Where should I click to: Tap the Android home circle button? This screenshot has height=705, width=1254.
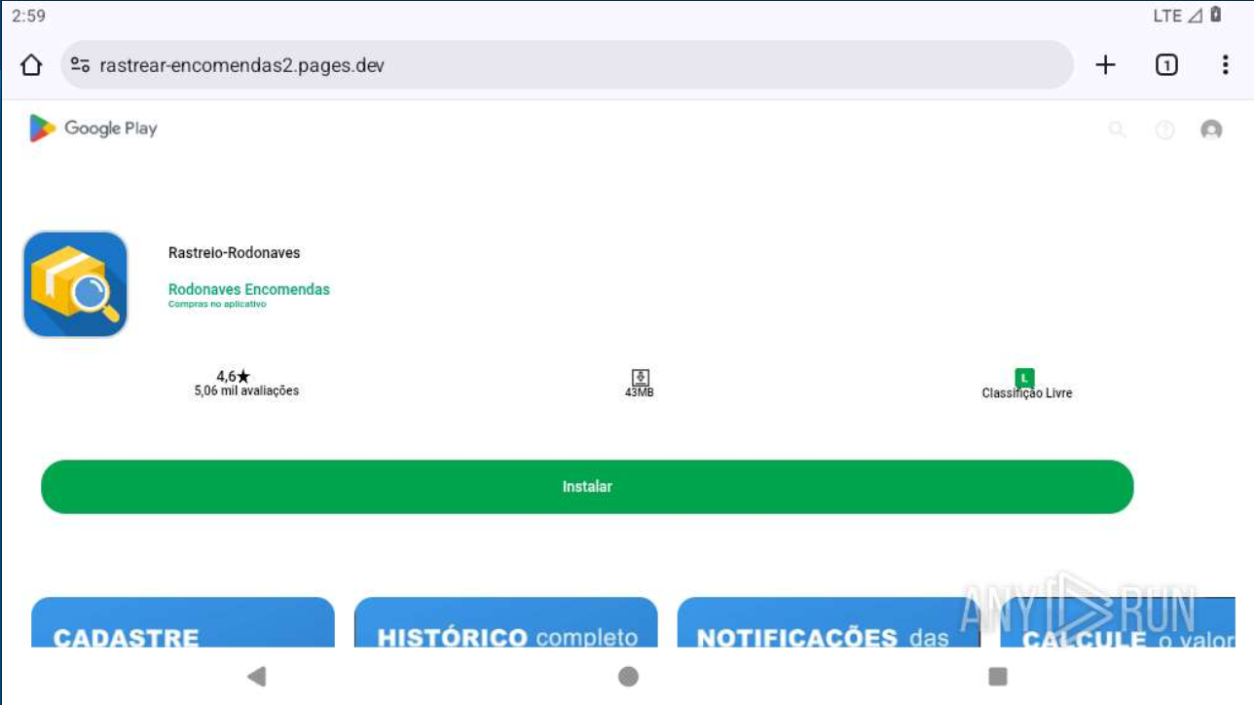(x=628, y=676)
